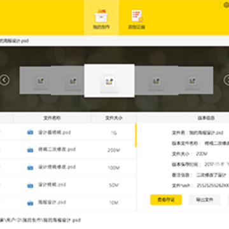Click the 版本信息 panel header
This screenshot has height=229, width=229.
tap(206, 118)
